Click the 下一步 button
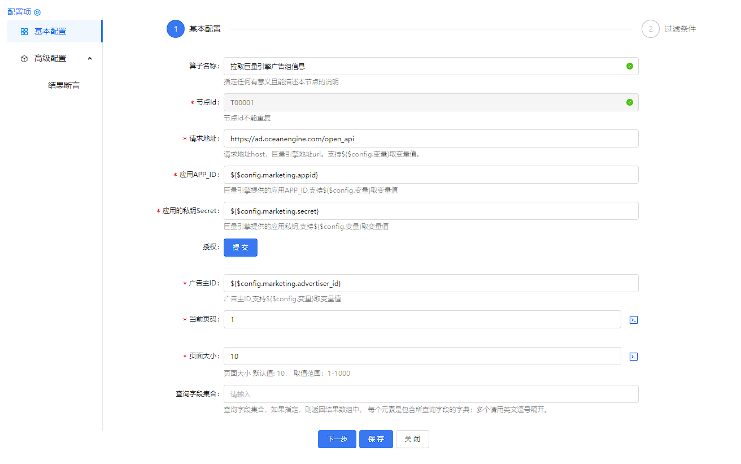 (337, 439)
